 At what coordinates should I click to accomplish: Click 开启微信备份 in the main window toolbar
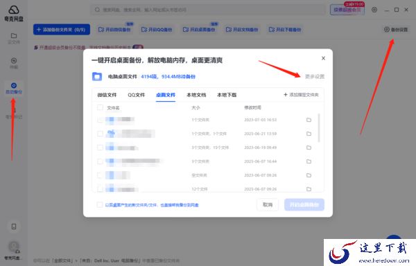[114, 29]
